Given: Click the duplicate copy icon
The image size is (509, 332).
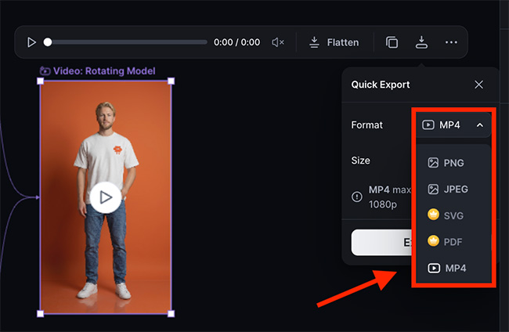Looking at the screenshot, I should 392,42.
